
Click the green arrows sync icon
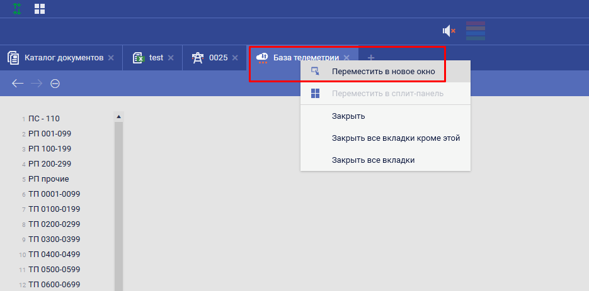[18, 9]
